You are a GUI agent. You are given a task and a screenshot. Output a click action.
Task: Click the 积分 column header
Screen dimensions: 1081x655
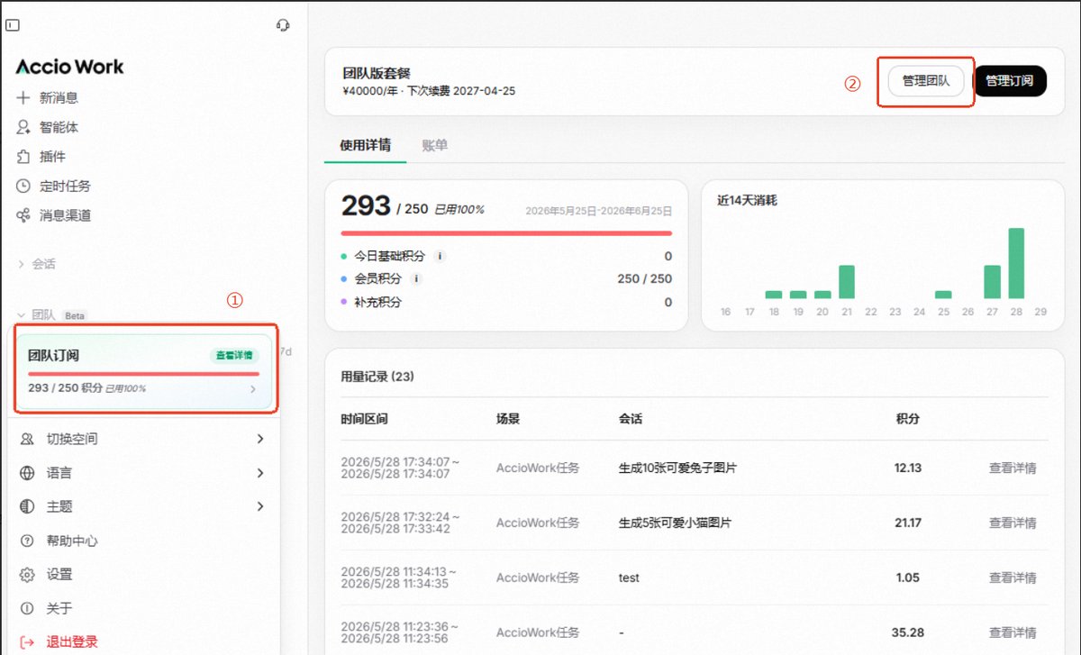tap(908, 420)
